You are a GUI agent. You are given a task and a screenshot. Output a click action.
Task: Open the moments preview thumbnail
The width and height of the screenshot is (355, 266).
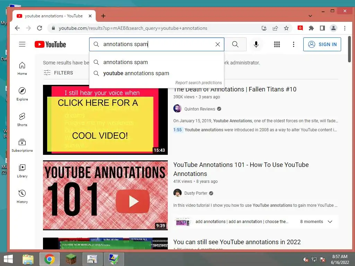(183, 222)
